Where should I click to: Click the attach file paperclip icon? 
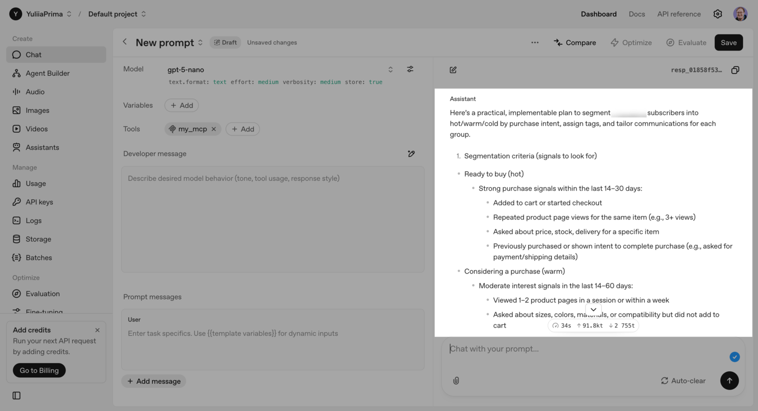click(456, 381)
